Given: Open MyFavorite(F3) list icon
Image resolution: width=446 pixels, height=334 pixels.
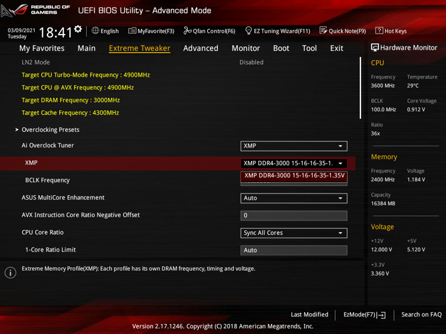Looking at the screenshot, I should coord(132,30).
